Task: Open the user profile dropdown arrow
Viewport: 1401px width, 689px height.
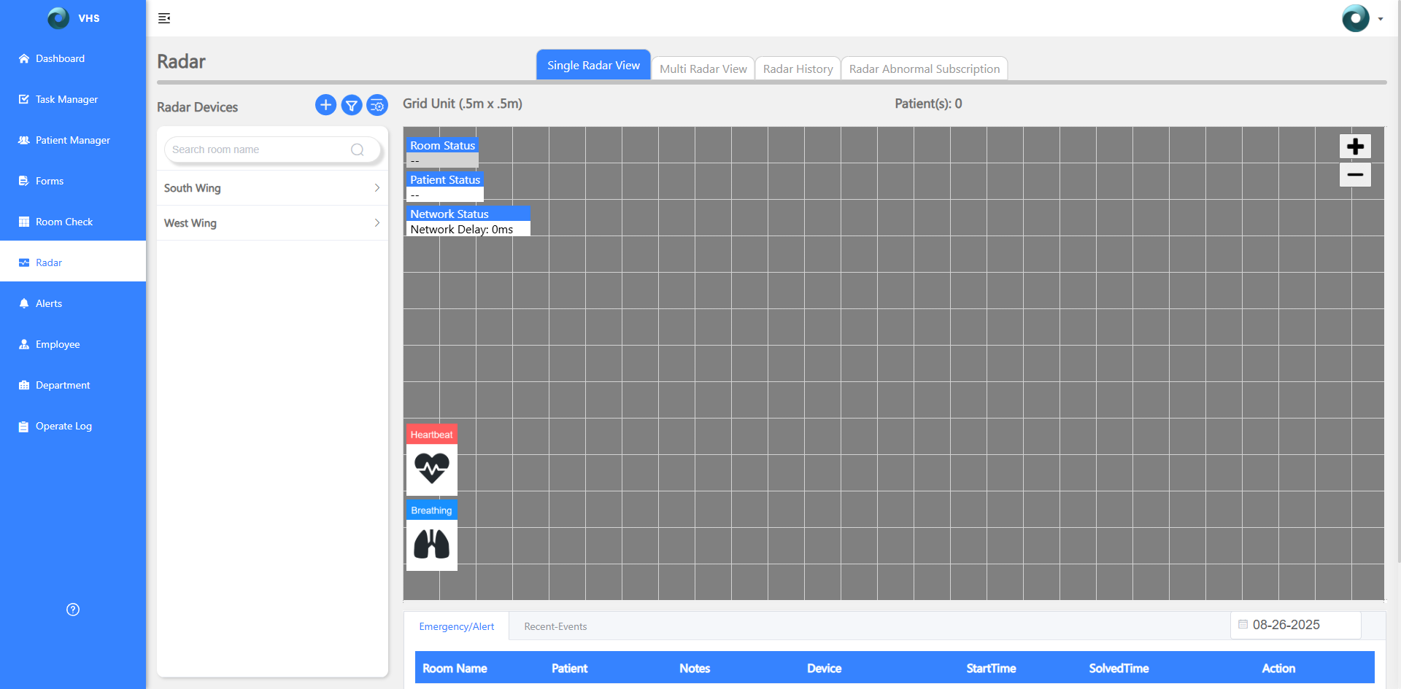Action: 1381,19
